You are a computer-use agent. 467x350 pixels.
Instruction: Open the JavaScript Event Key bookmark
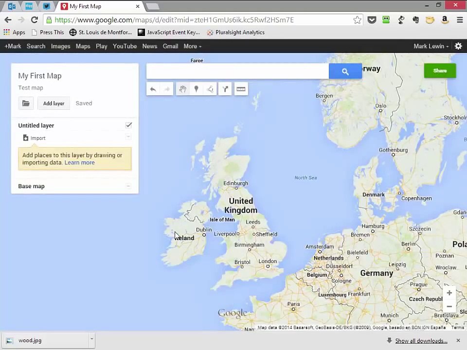(169, 32)
